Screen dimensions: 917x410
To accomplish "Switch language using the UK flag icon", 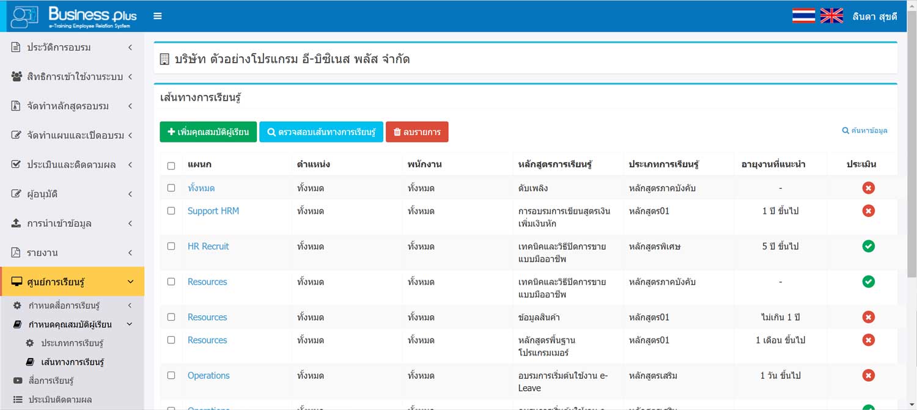I will (831, 16).
